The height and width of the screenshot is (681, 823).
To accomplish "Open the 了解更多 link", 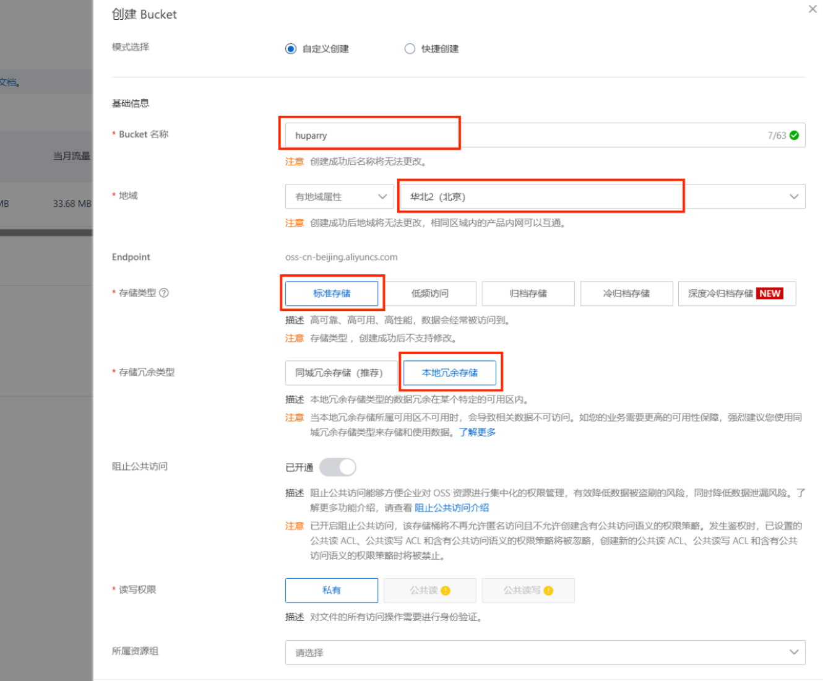I will [x=477, y=432].
